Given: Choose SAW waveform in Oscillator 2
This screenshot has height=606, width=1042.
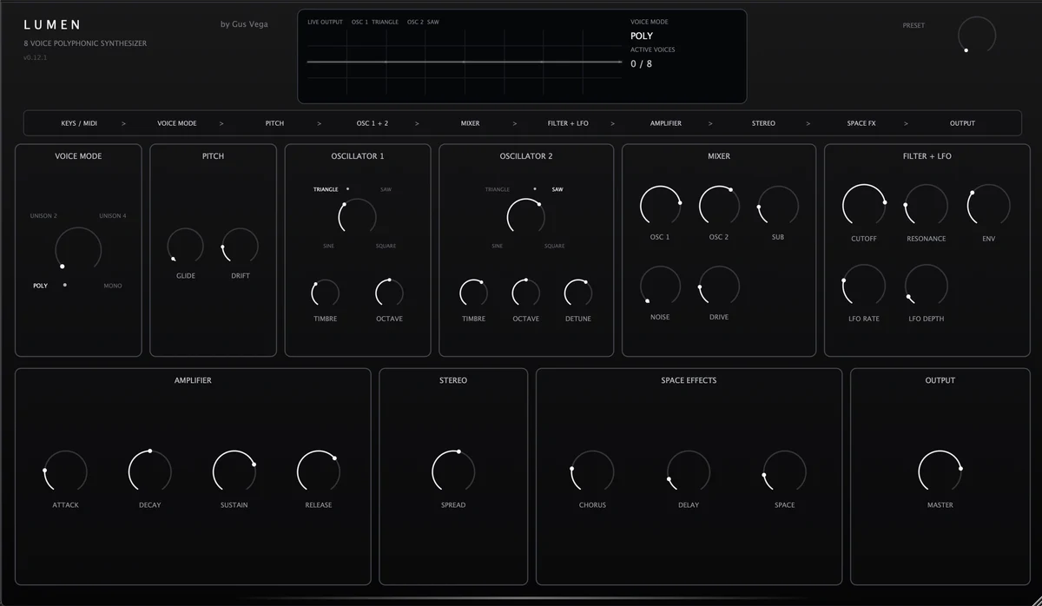Looking at the screenshot, I should point(557,189).
